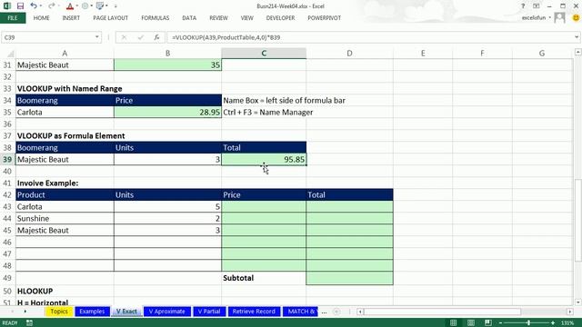
Task: Show next sheet tabs with right arrow
Action: point(25,312)
